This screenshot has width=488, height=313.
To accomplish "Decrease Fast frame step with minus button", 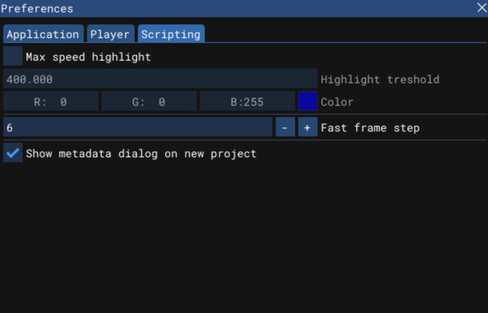I will coord(285,127).
